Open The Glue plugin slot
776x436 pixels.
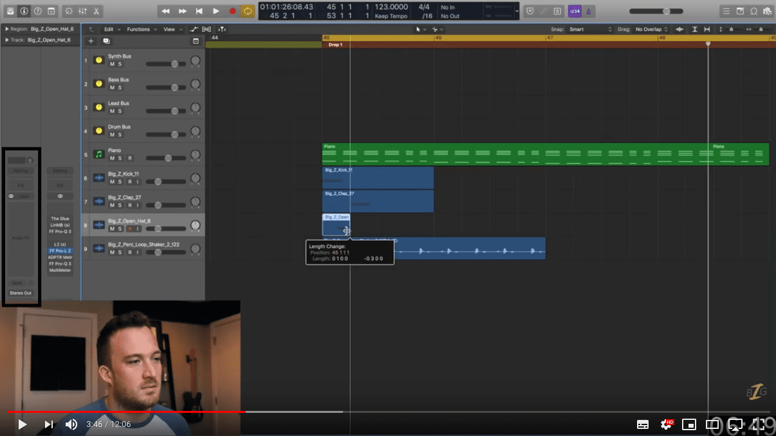pos(60,219)
